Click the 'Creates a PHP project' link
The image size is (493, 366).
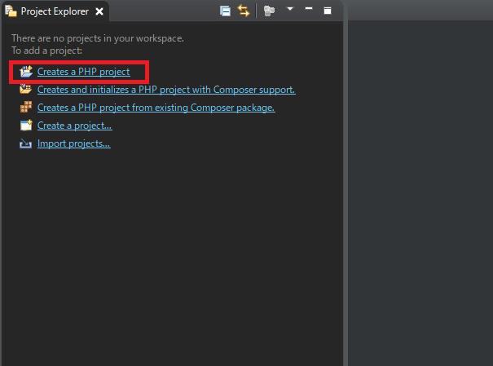pos(83,72)
